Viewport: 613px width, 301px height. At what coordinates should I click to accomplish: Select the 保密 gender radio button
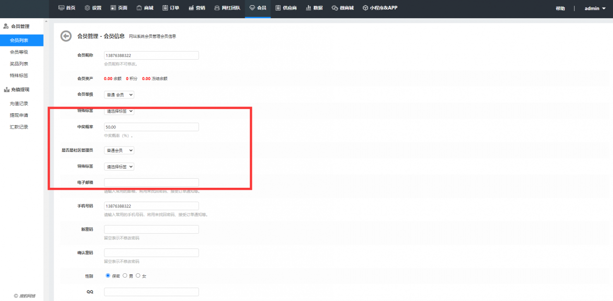(107, 276)
